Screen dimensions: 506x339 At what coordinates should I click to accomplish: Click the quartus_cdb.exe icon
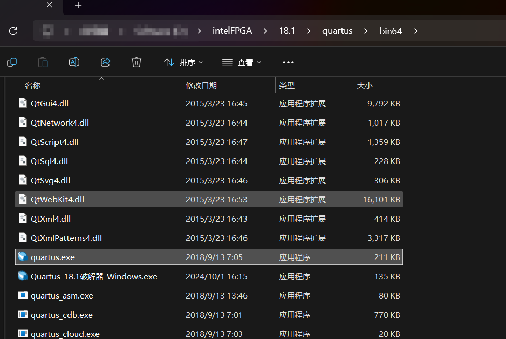tap(23, 314)
